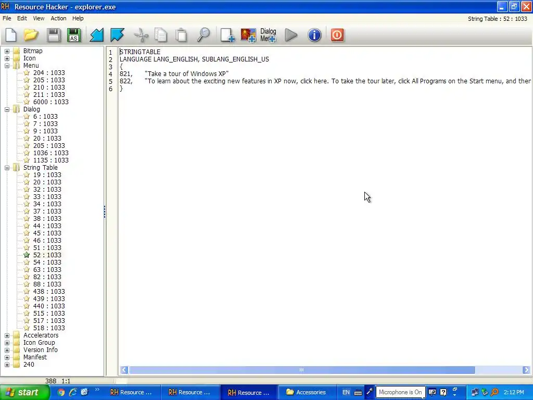Click the New blank script icon
533x400 pixels.
click(x=11, y=35)
